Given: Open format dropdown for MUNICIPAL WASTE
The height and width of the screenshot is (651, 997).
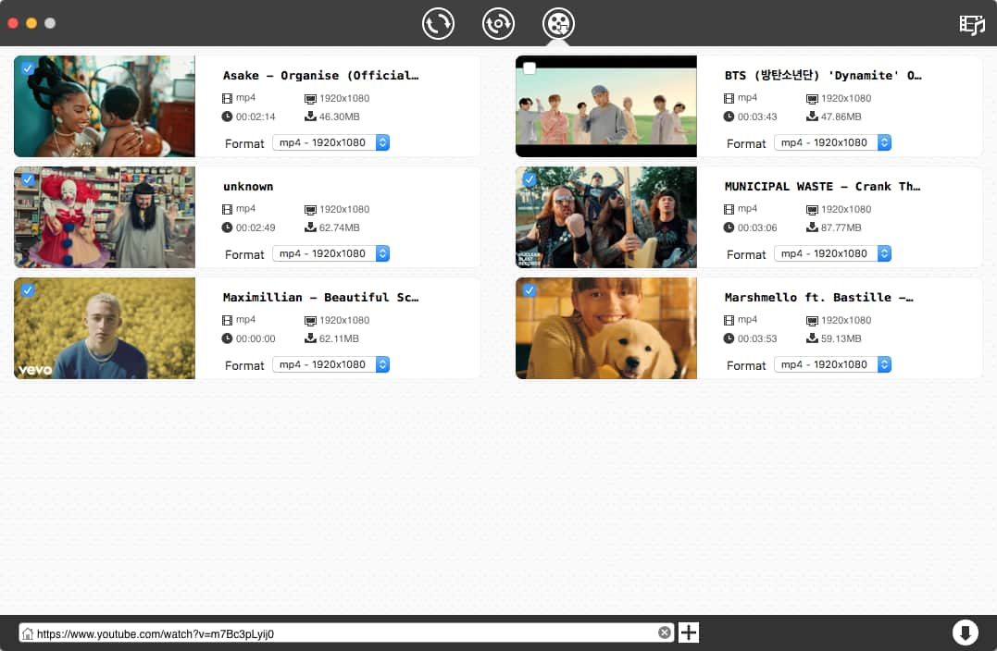Looking at the screenshot, I should (832, 253).
